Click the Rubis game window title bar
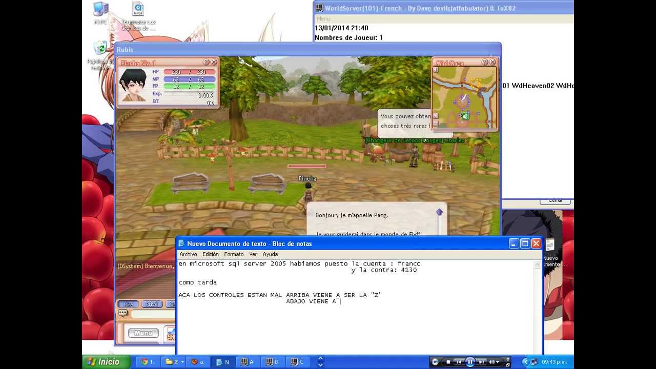Image resolution: width=656 pixels, height=369 pixels. click(x=307, y=49)
